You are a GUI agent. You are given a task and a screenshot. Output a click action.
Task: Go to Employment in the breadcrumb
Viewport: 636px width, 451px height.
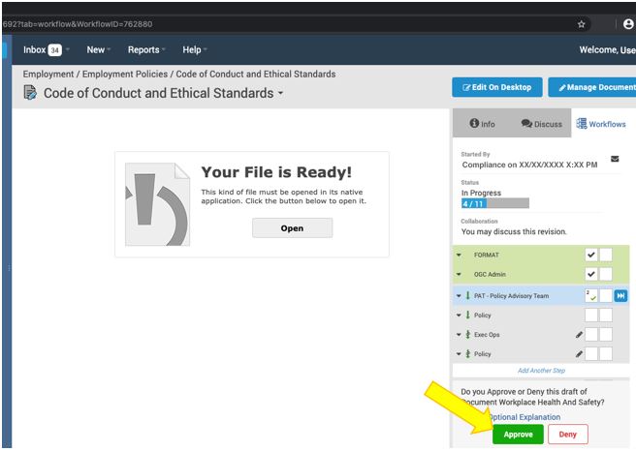48,75
